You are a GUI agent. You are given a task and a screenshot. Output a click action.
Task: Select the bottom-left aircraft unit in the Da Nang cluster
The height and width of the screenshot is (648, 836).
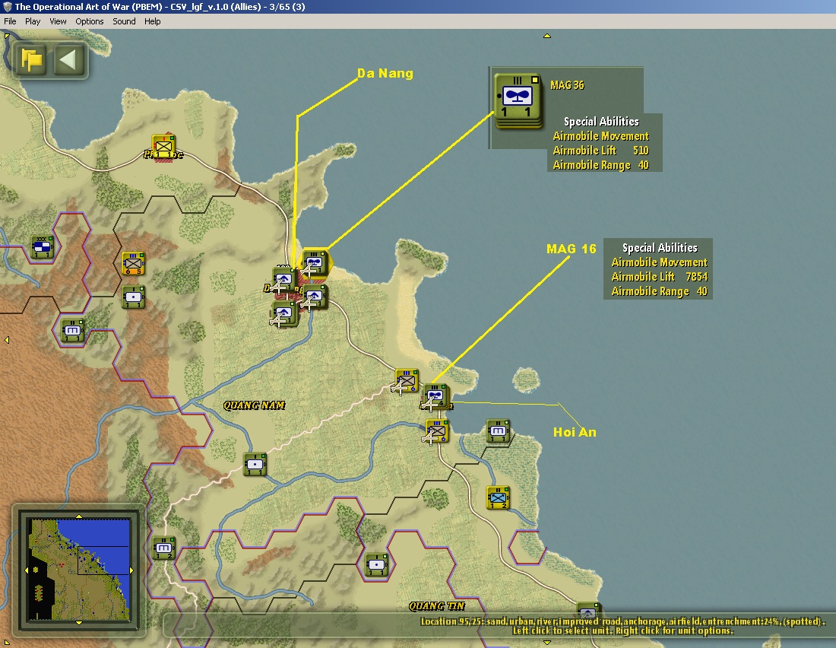285,314
